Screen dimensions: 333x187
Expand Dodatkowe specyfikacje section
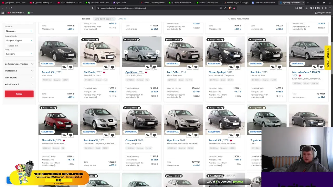pos(19,64)
